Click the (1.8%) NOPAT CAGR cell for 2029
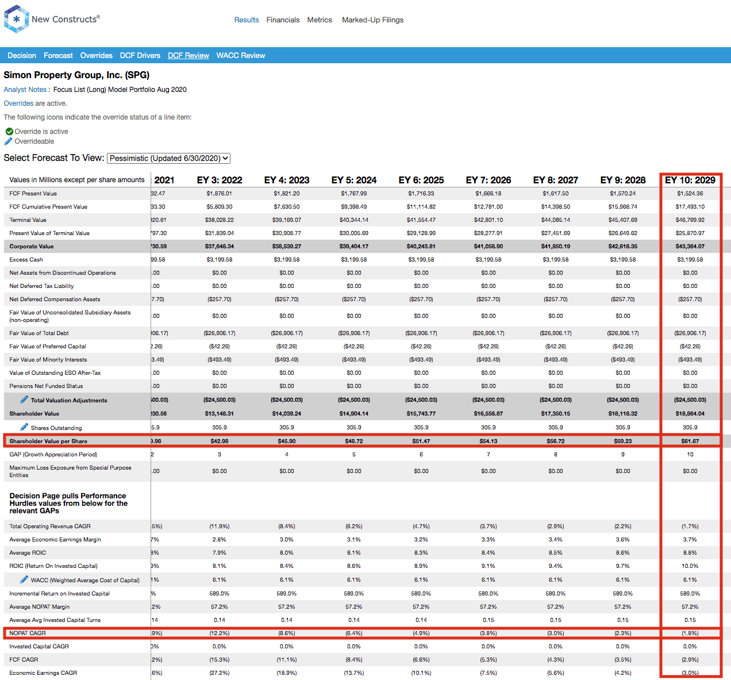731x680 pixels. click(690, 633)
